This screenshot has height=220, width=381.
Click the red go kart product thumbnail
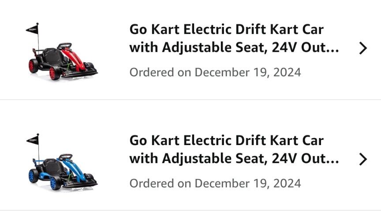click(x=61, y=51)
